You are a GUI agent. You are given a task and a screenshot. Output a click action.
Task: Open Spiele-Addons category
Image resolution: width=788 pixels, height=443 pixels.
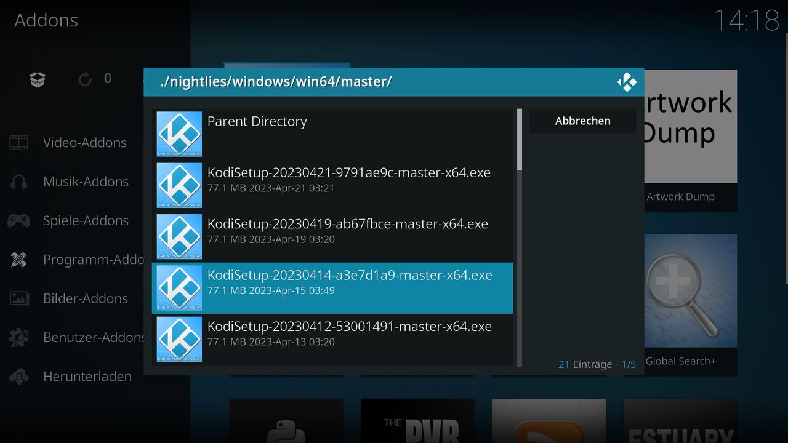[86, 220]
